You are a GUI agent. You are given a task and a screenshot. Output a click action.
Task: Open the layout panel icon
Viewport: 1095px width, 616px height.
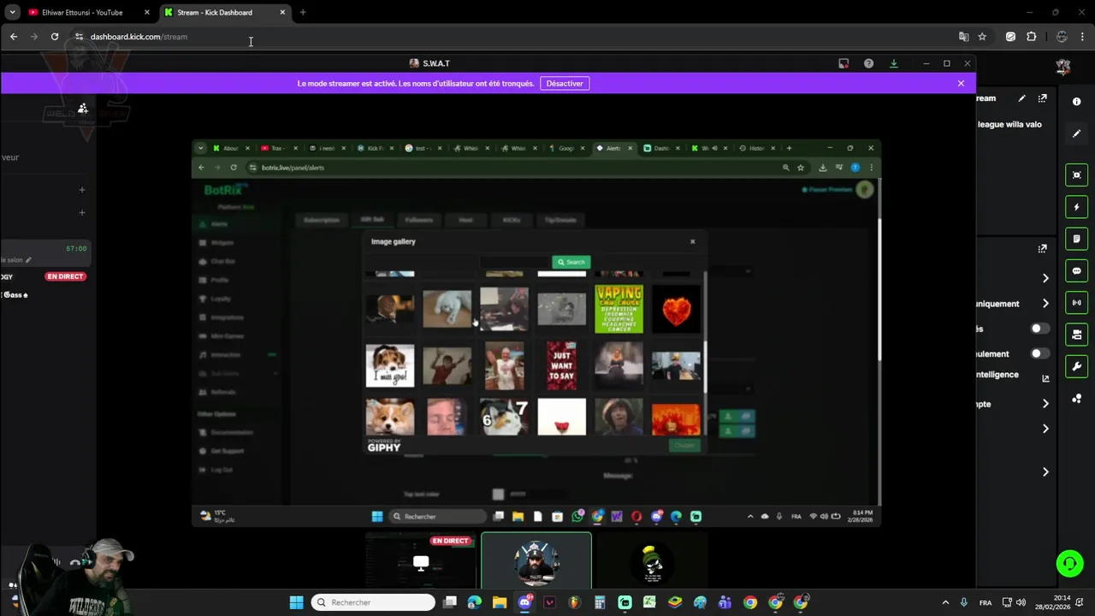point(1076,335)
